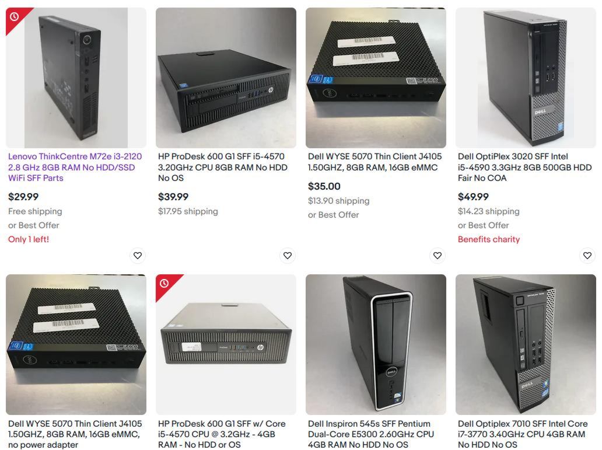Image resolution: width=602 pixels, height=450 pixels.
Task: Open Dell Optiplex 7010 SFF i7-3770 listing
Action: coord(523,434)
